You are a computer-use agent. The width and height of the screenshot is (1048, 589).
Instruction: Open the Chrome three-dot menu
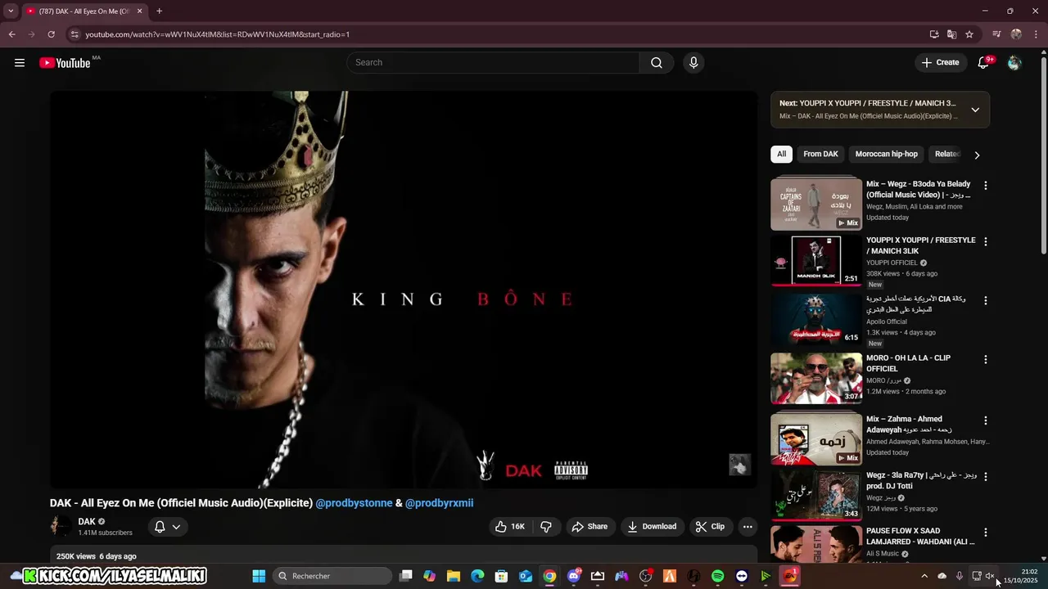(1036, 34)
